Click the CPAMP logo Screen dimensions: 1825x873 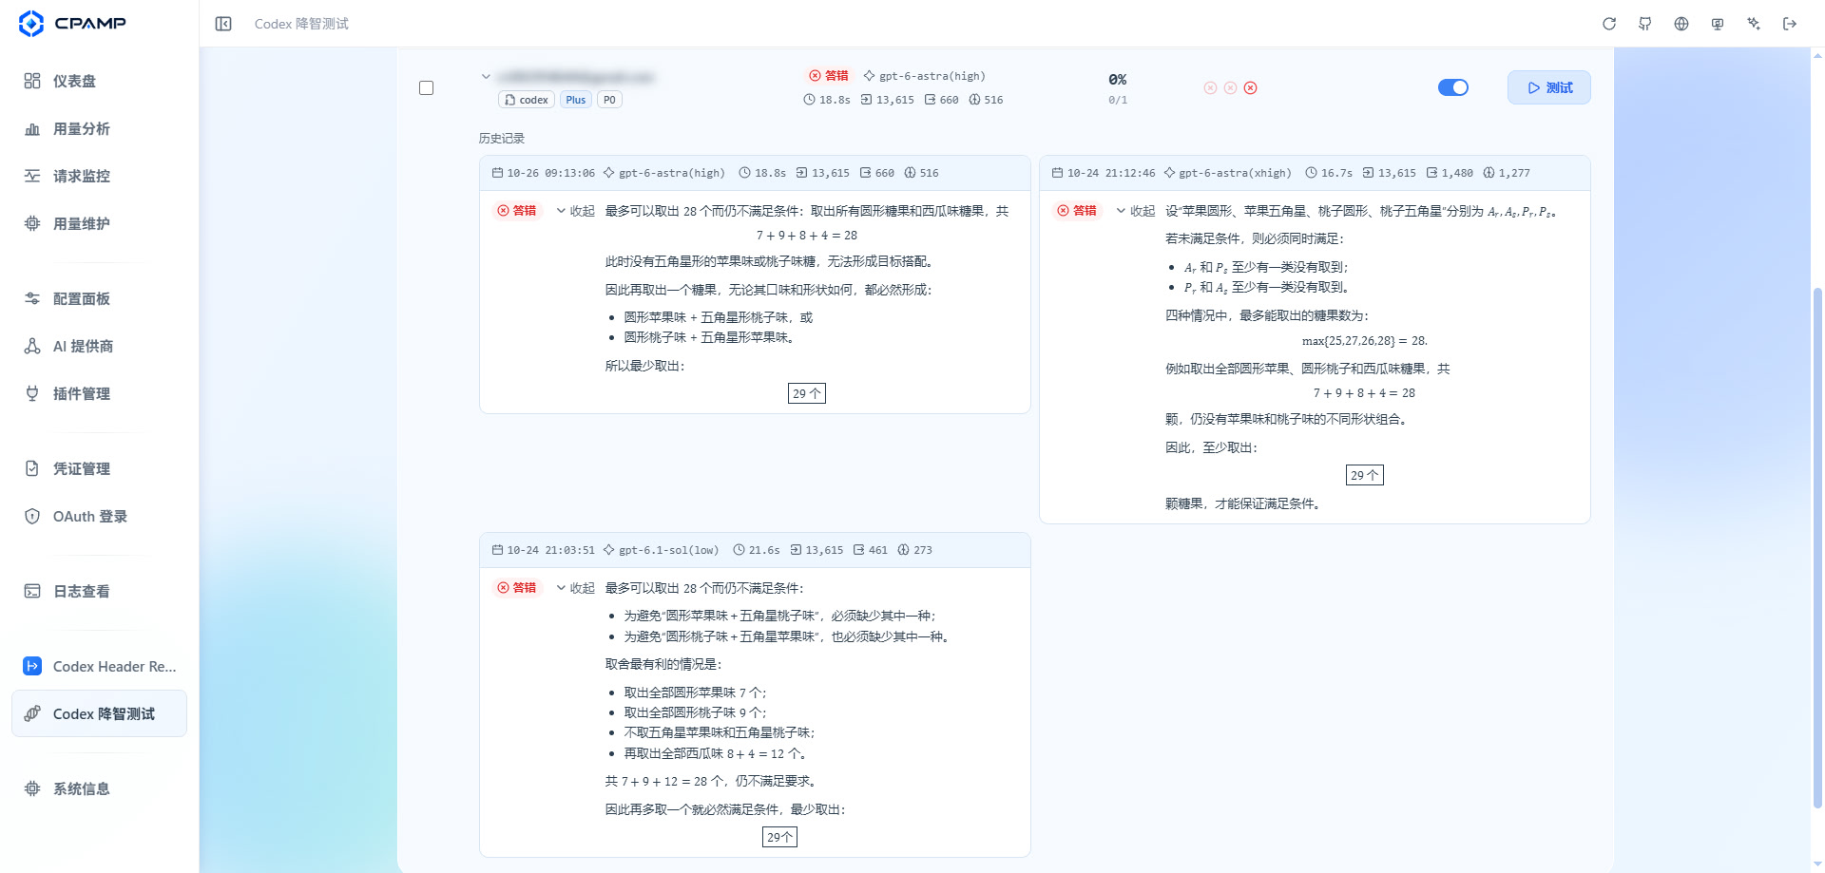pos(72,24)
